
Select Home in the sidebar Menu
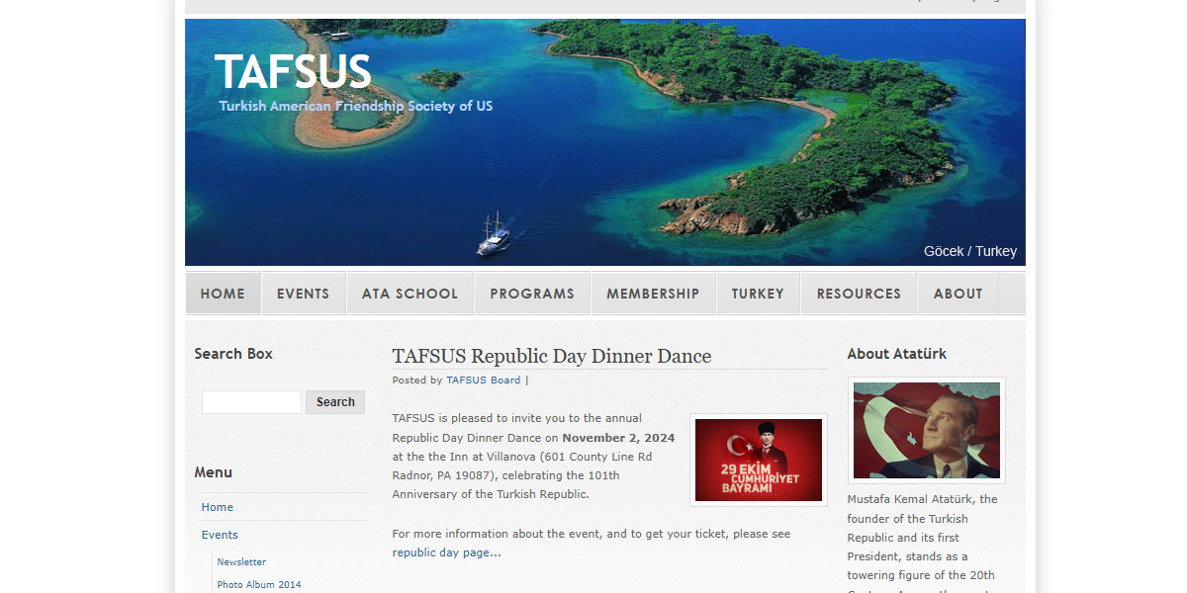click(217, 506)
